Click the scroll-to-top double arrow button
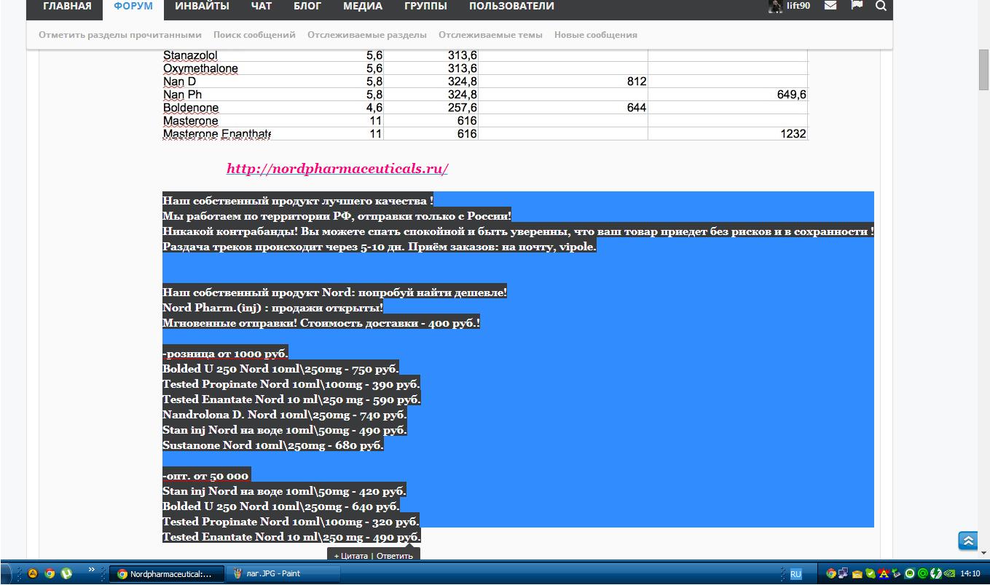This screenshot has width=990, height=585. pos(967,541)
